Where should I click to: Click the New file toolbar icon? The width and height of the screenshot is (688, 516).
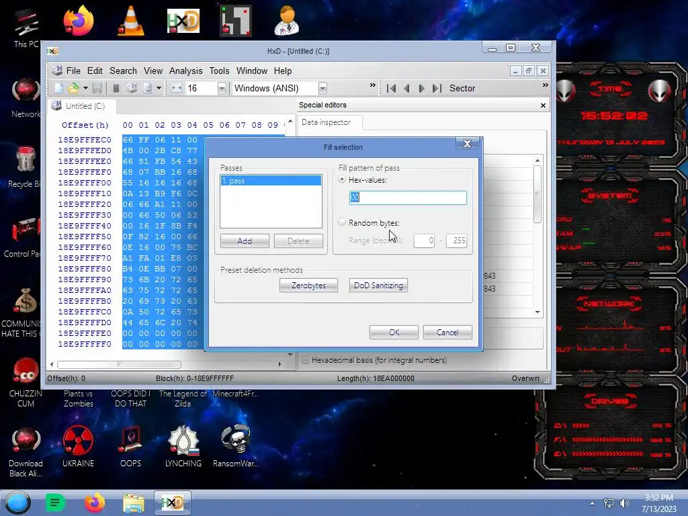point(59,88)
